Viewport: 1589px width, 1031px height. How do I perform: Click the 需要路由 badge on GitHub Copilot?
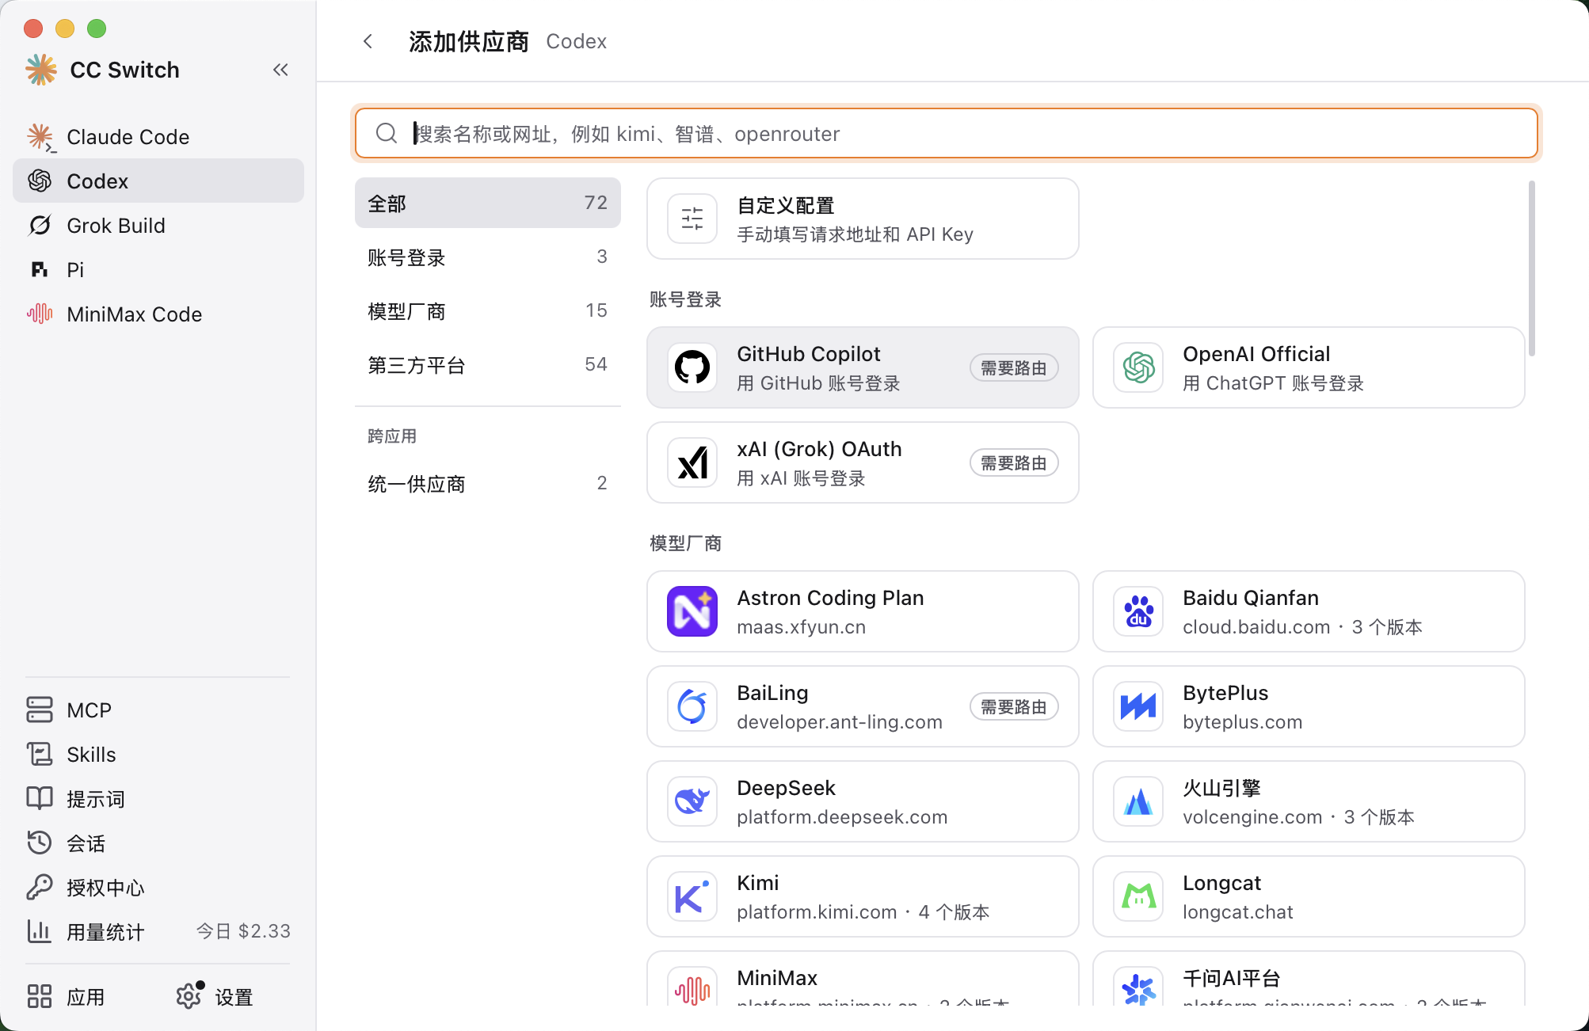click(x=1014, y=367)
